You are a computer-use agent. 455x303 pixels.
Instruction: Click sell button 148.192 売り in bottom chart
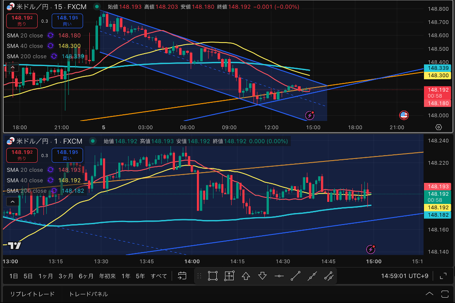tap(22, 155)
